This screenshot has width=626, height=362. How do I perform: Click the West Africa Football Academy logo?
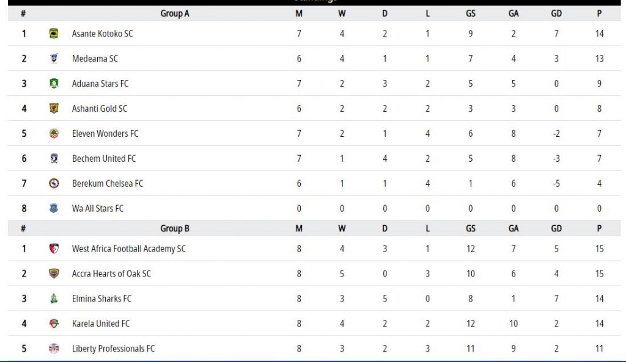click(54, 249)
